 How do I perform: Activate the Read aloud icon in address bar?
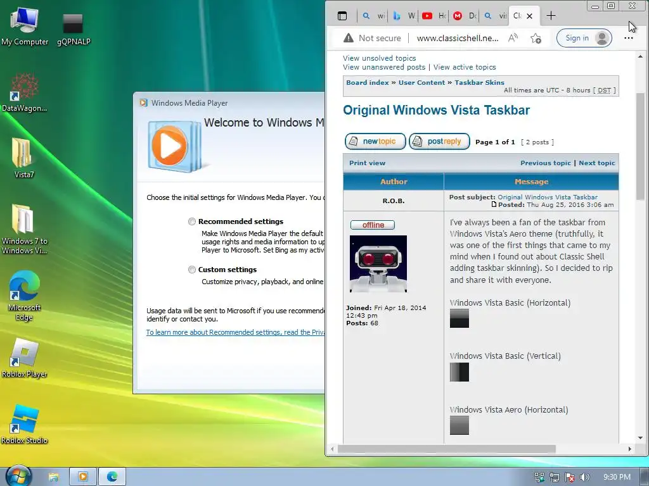coord(513,38)
